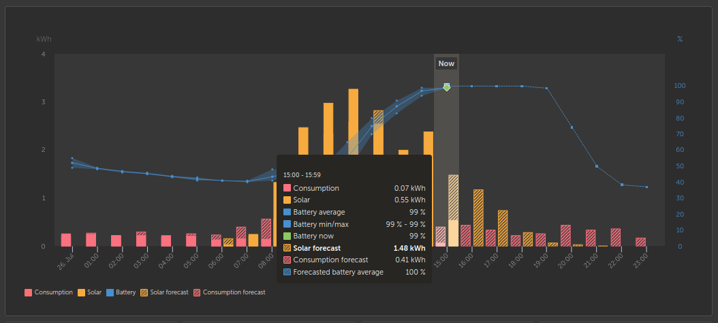This screenshot has height=323, width=718.
Task: Click the 17:00 solar forecast bar
Action: [503, 228]
